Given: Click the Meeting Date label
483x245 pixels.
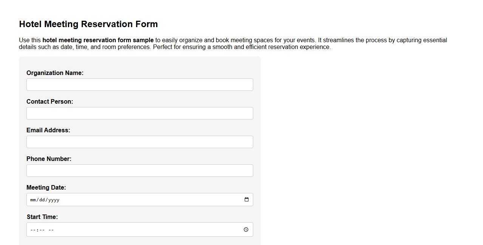Looking at the screenshot, I should pyautogui.click(x=46, y=187).
